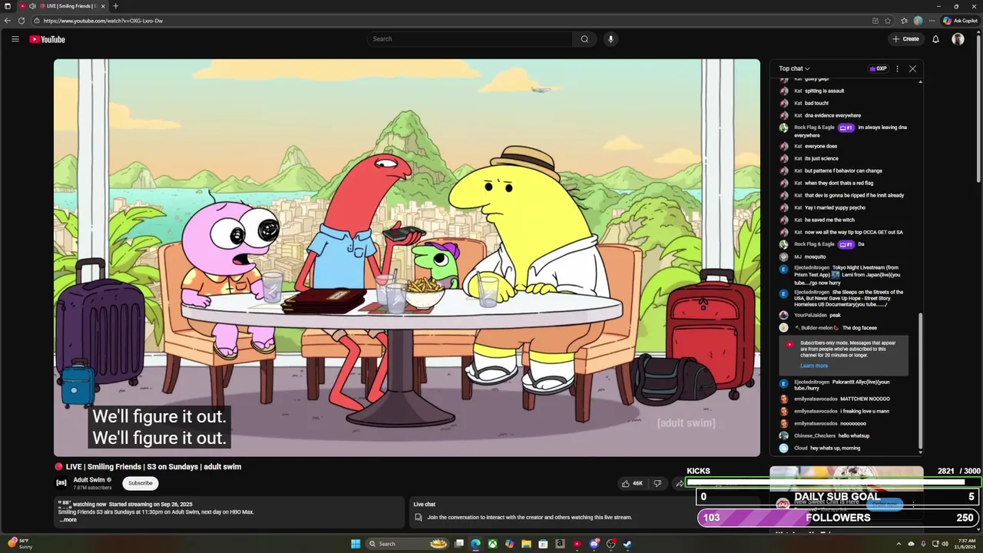Open Windows Start menu
Screen dimensions: 983x553
click(x=356, y=544)
